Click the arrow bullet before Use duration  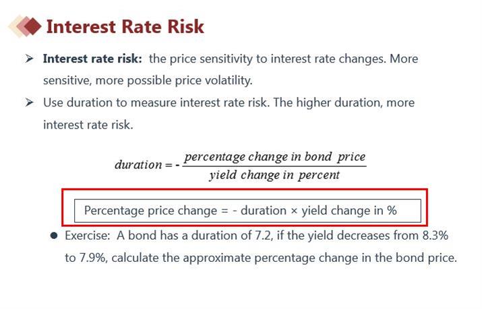pos(29,103)
